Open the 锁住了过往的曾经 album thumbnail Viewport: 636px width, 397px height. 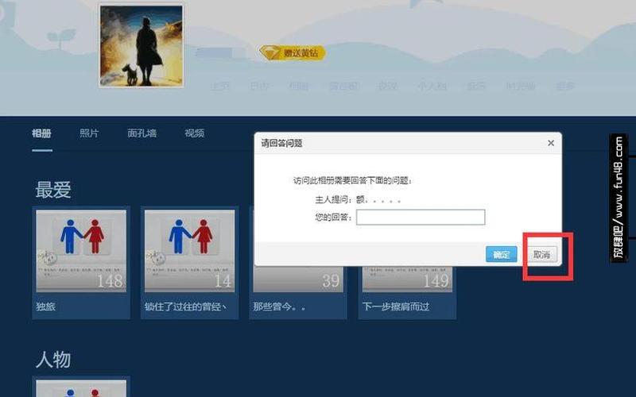click(x=189, y=251)
